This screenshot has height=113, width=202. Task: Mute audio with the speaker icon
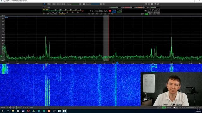coord(84,4)
